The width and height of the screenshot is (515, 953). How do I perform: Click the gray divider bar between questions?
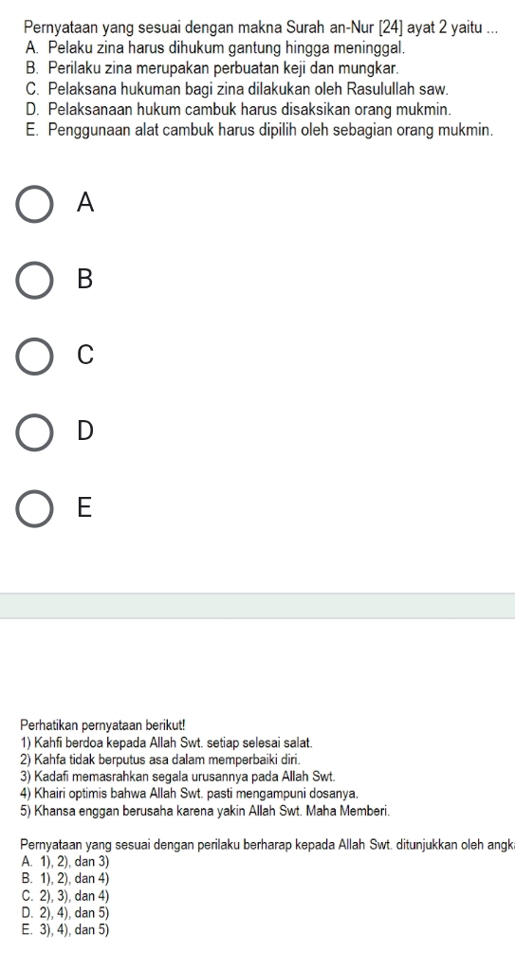(x=257, y=606)
